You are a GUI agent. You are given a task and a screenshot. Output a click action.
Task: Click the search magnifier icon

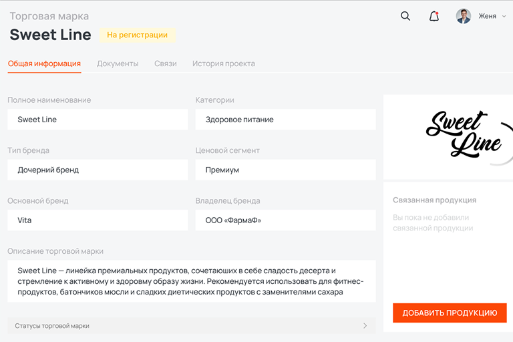(x=405, y=17)
